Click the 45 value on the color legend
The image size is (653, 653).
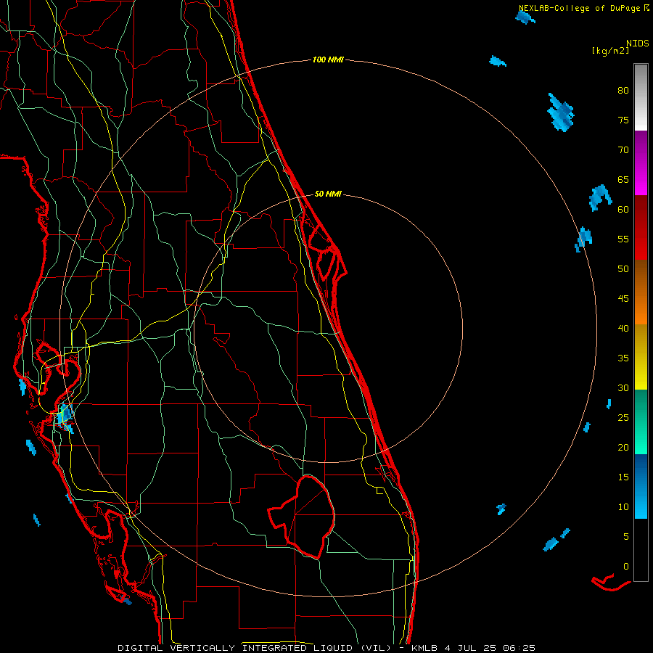coord(623,299)
